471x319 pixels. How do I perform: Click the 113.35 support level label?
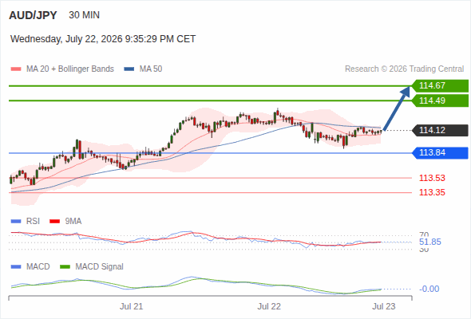click(x=432, y=192)
